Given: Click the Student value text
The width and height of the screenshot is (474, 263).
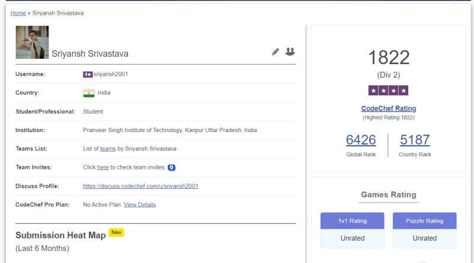Looking at the screenshot, I should point(93,111).
